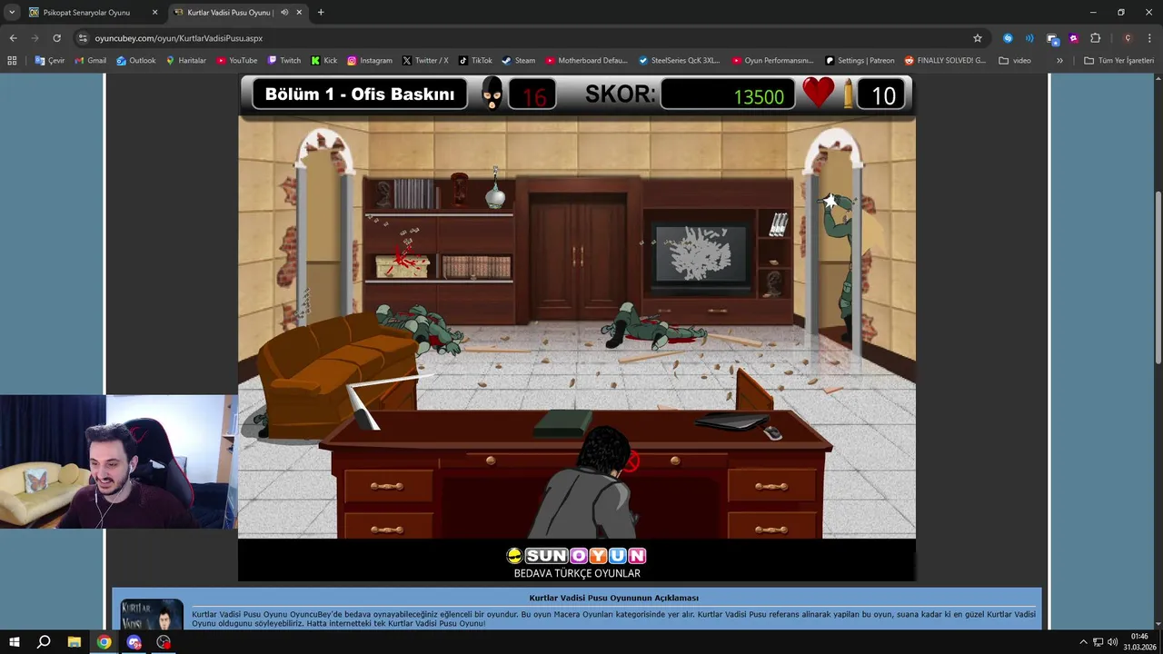
Task: Open the Twitter / X bookmark
Action: (x=425, y=61)
